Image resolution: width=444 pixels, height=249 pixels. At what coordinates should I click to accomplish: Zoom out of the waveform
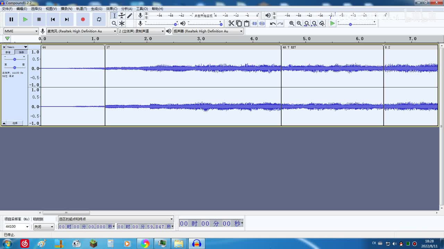coord(299,23)
